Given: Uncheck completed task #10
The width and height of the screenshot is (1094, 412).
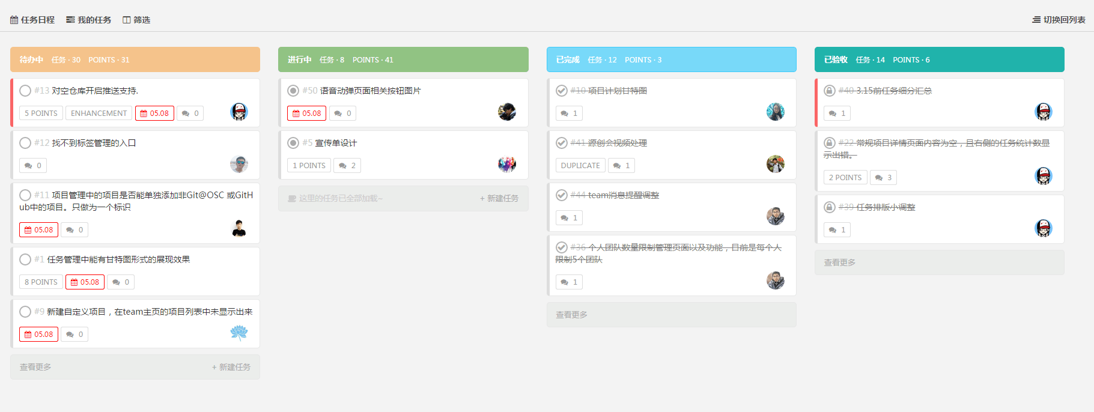Looking at the screenshot, I should pos(561,91).
